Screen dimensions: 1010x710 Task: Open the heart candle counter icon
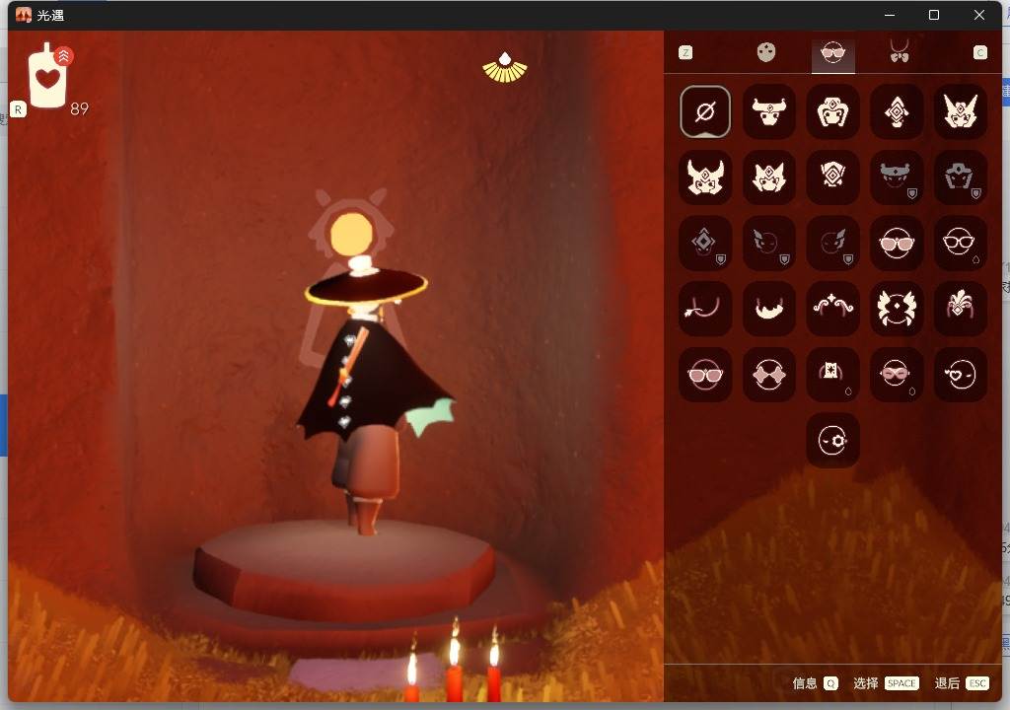(47, 77)
